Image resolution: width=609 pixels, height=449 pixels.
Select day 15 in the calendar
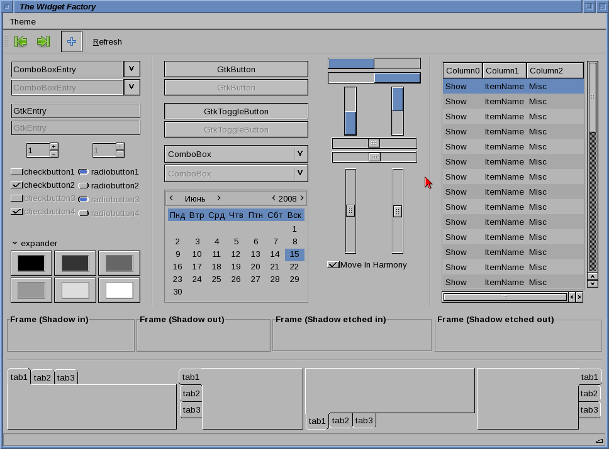[294, 254]
